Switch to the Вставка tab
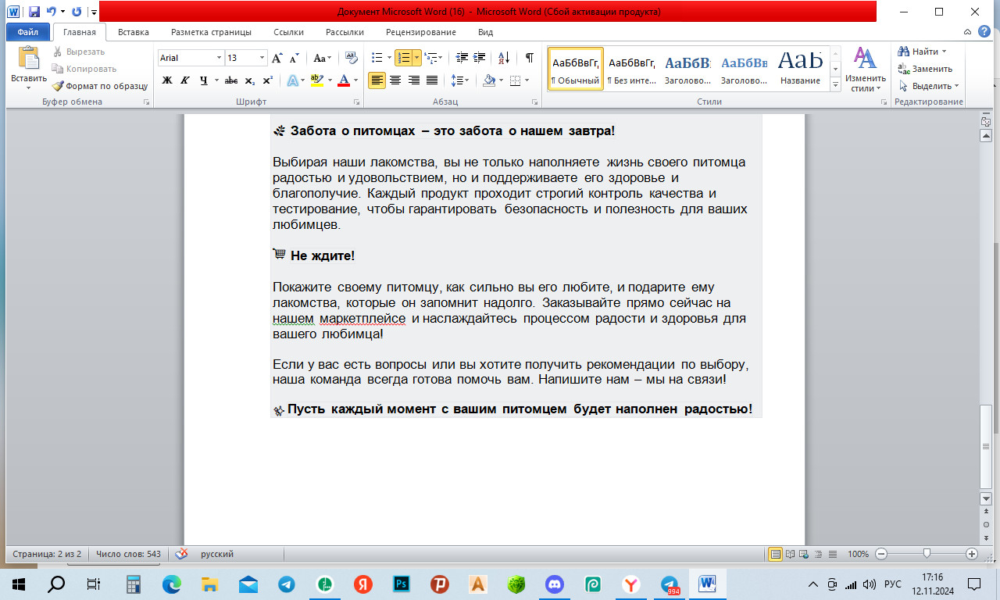1000x600 pixels. [x=134, y=32]
